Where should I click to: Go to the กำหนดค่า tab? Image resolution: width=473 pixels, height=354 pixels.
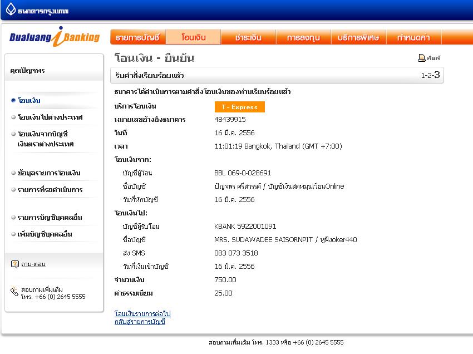(413, 37)
